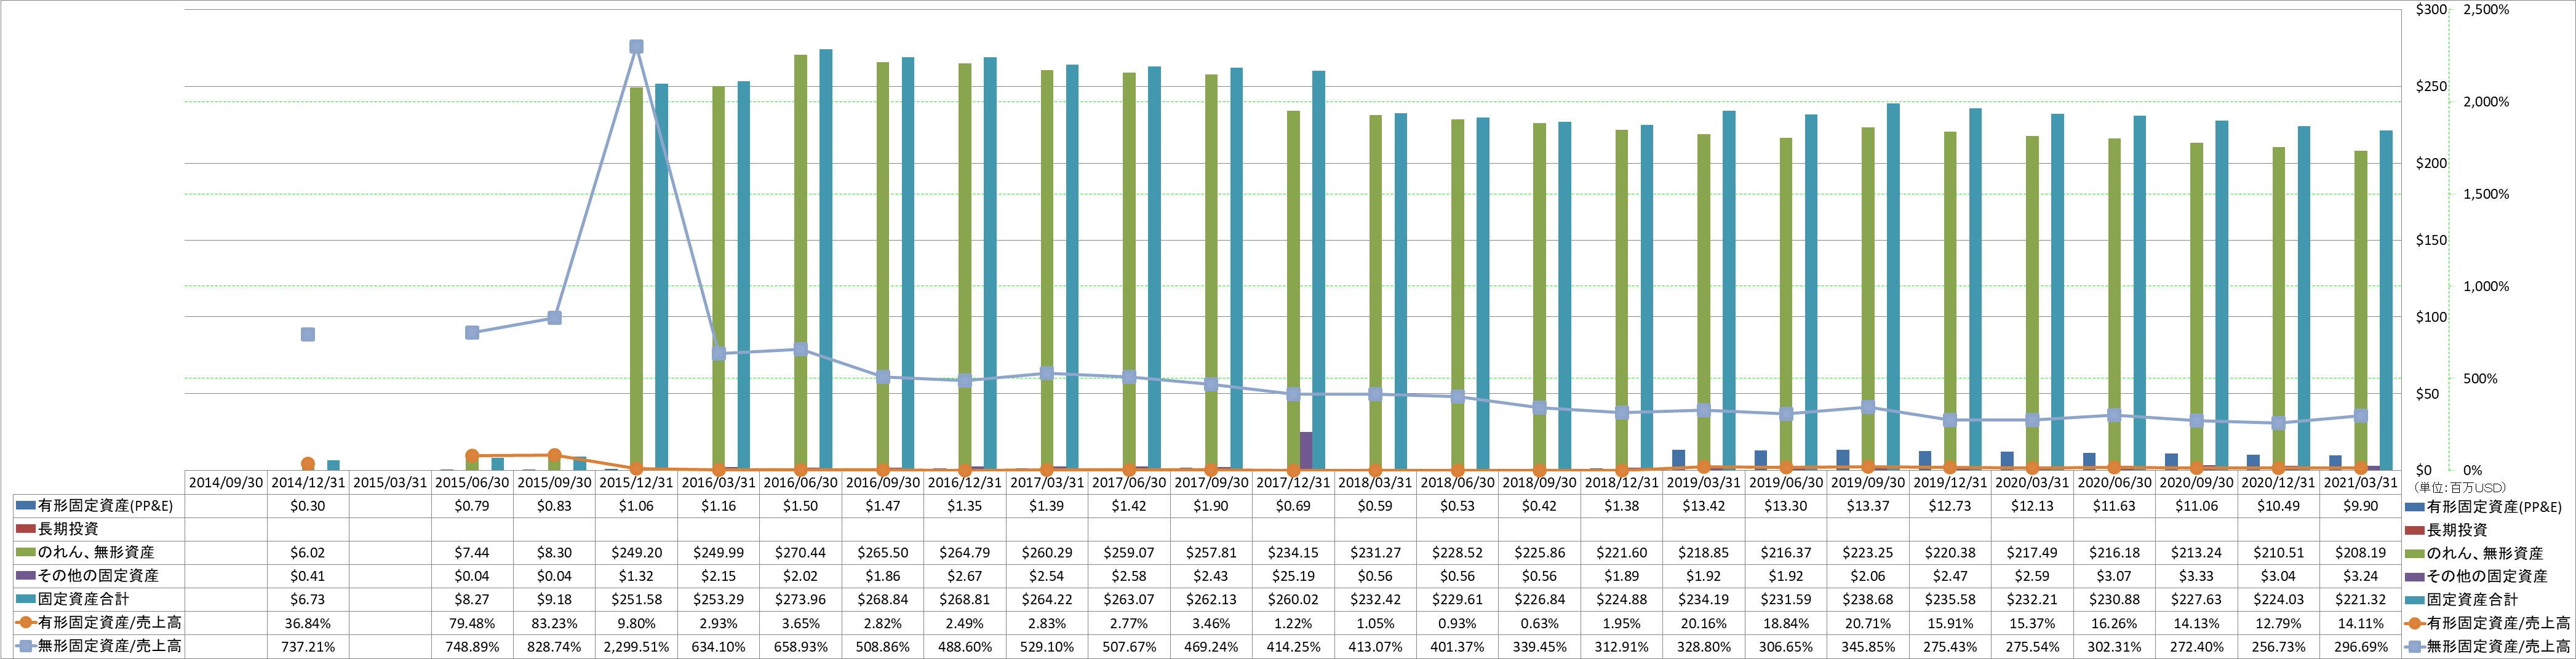The image size is (2576, 659).
Task: Click the $238.68 cell
Action: pyautogui.click(x=1868, y=600)
